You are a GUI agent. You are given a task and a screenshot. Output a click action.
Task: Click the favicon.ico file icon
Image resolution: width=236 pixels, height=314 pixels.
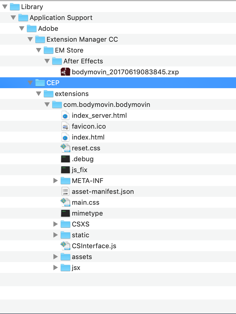pyautogui.click(x=65, y=126)
